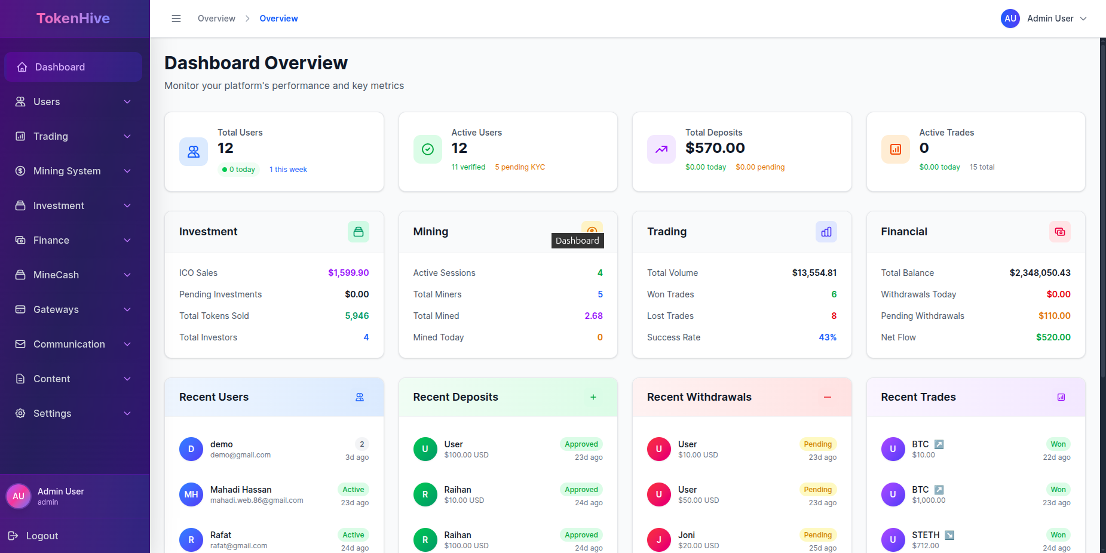Click the Communication envelope icon
The height and width of the screenshot is (553, 1106).
(20, 344)
